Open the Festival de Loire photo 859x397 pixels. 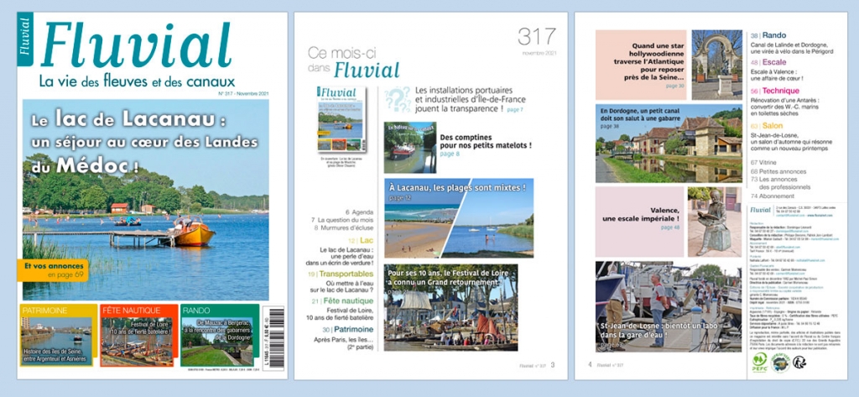coord(450,308)
